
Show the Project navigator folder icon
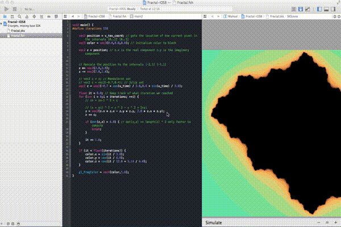click(5, 16)
